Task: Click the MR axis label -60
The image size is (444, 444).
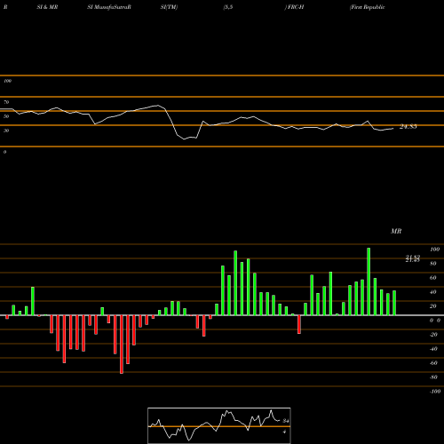Action: (x=433, y=363)
